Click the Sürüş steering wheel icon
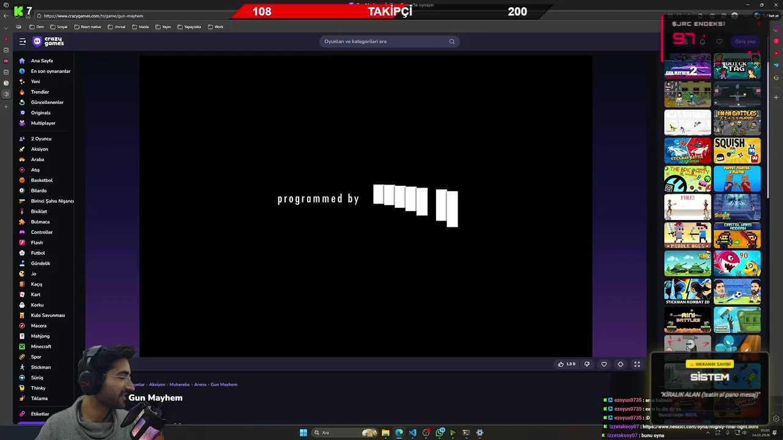 click(22, 378)
